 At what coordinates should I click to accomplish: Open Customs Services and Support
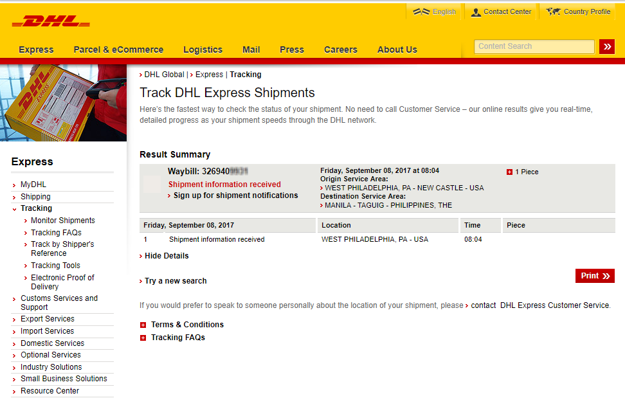point(59,302)
